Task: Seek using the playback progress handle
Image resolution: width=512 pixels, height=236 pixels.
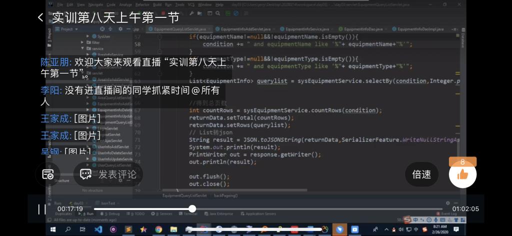Action: pyautogui.click(x=192, y=209)
